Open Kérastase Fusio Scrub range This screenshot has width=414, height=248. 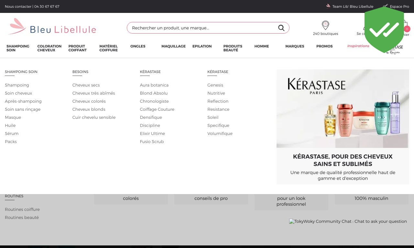(152, 141)
